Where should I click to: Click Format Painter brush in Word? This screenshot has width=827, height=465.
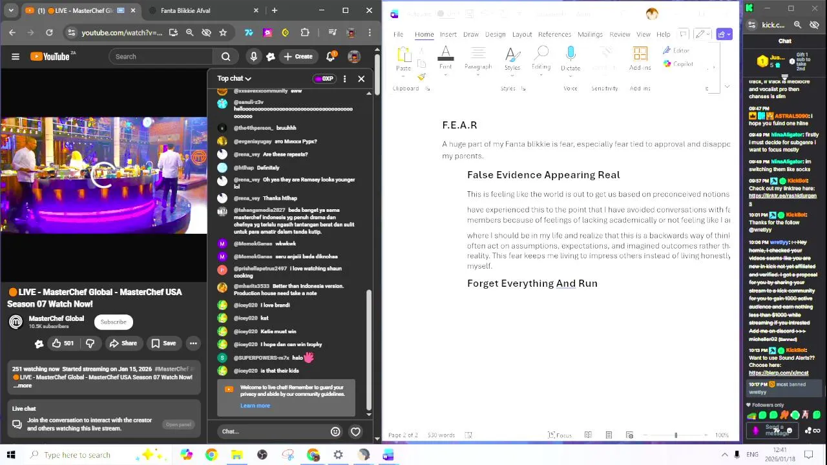pyautogui.click(x=421, y=77)
